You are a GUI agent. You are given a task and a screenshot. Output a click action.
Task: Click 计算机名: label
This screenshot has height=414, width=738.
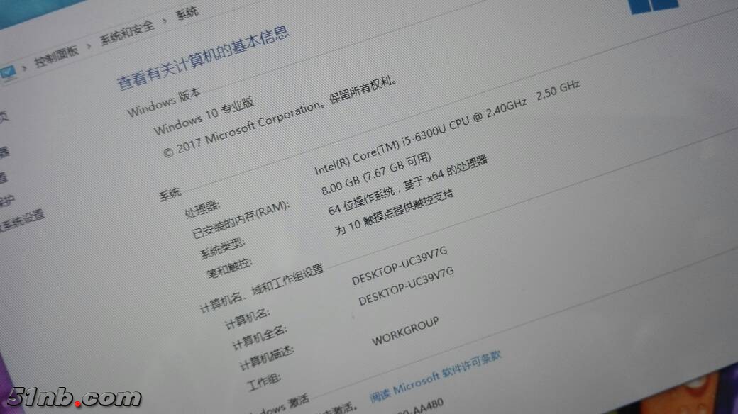[247, 319]
